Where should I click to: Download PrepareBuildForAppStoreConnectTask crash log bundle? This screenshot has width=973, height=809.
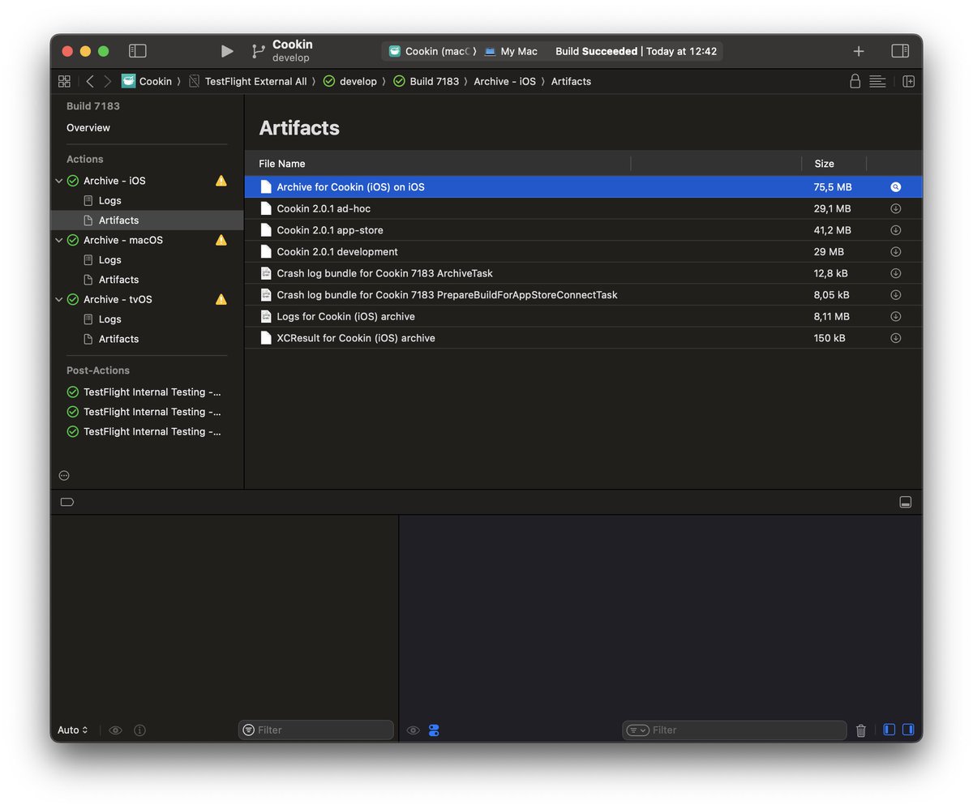point(895,295)
